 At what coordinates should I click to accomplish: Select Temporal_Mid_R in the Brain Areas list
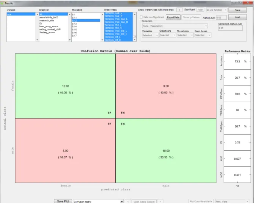coord(118,28)
